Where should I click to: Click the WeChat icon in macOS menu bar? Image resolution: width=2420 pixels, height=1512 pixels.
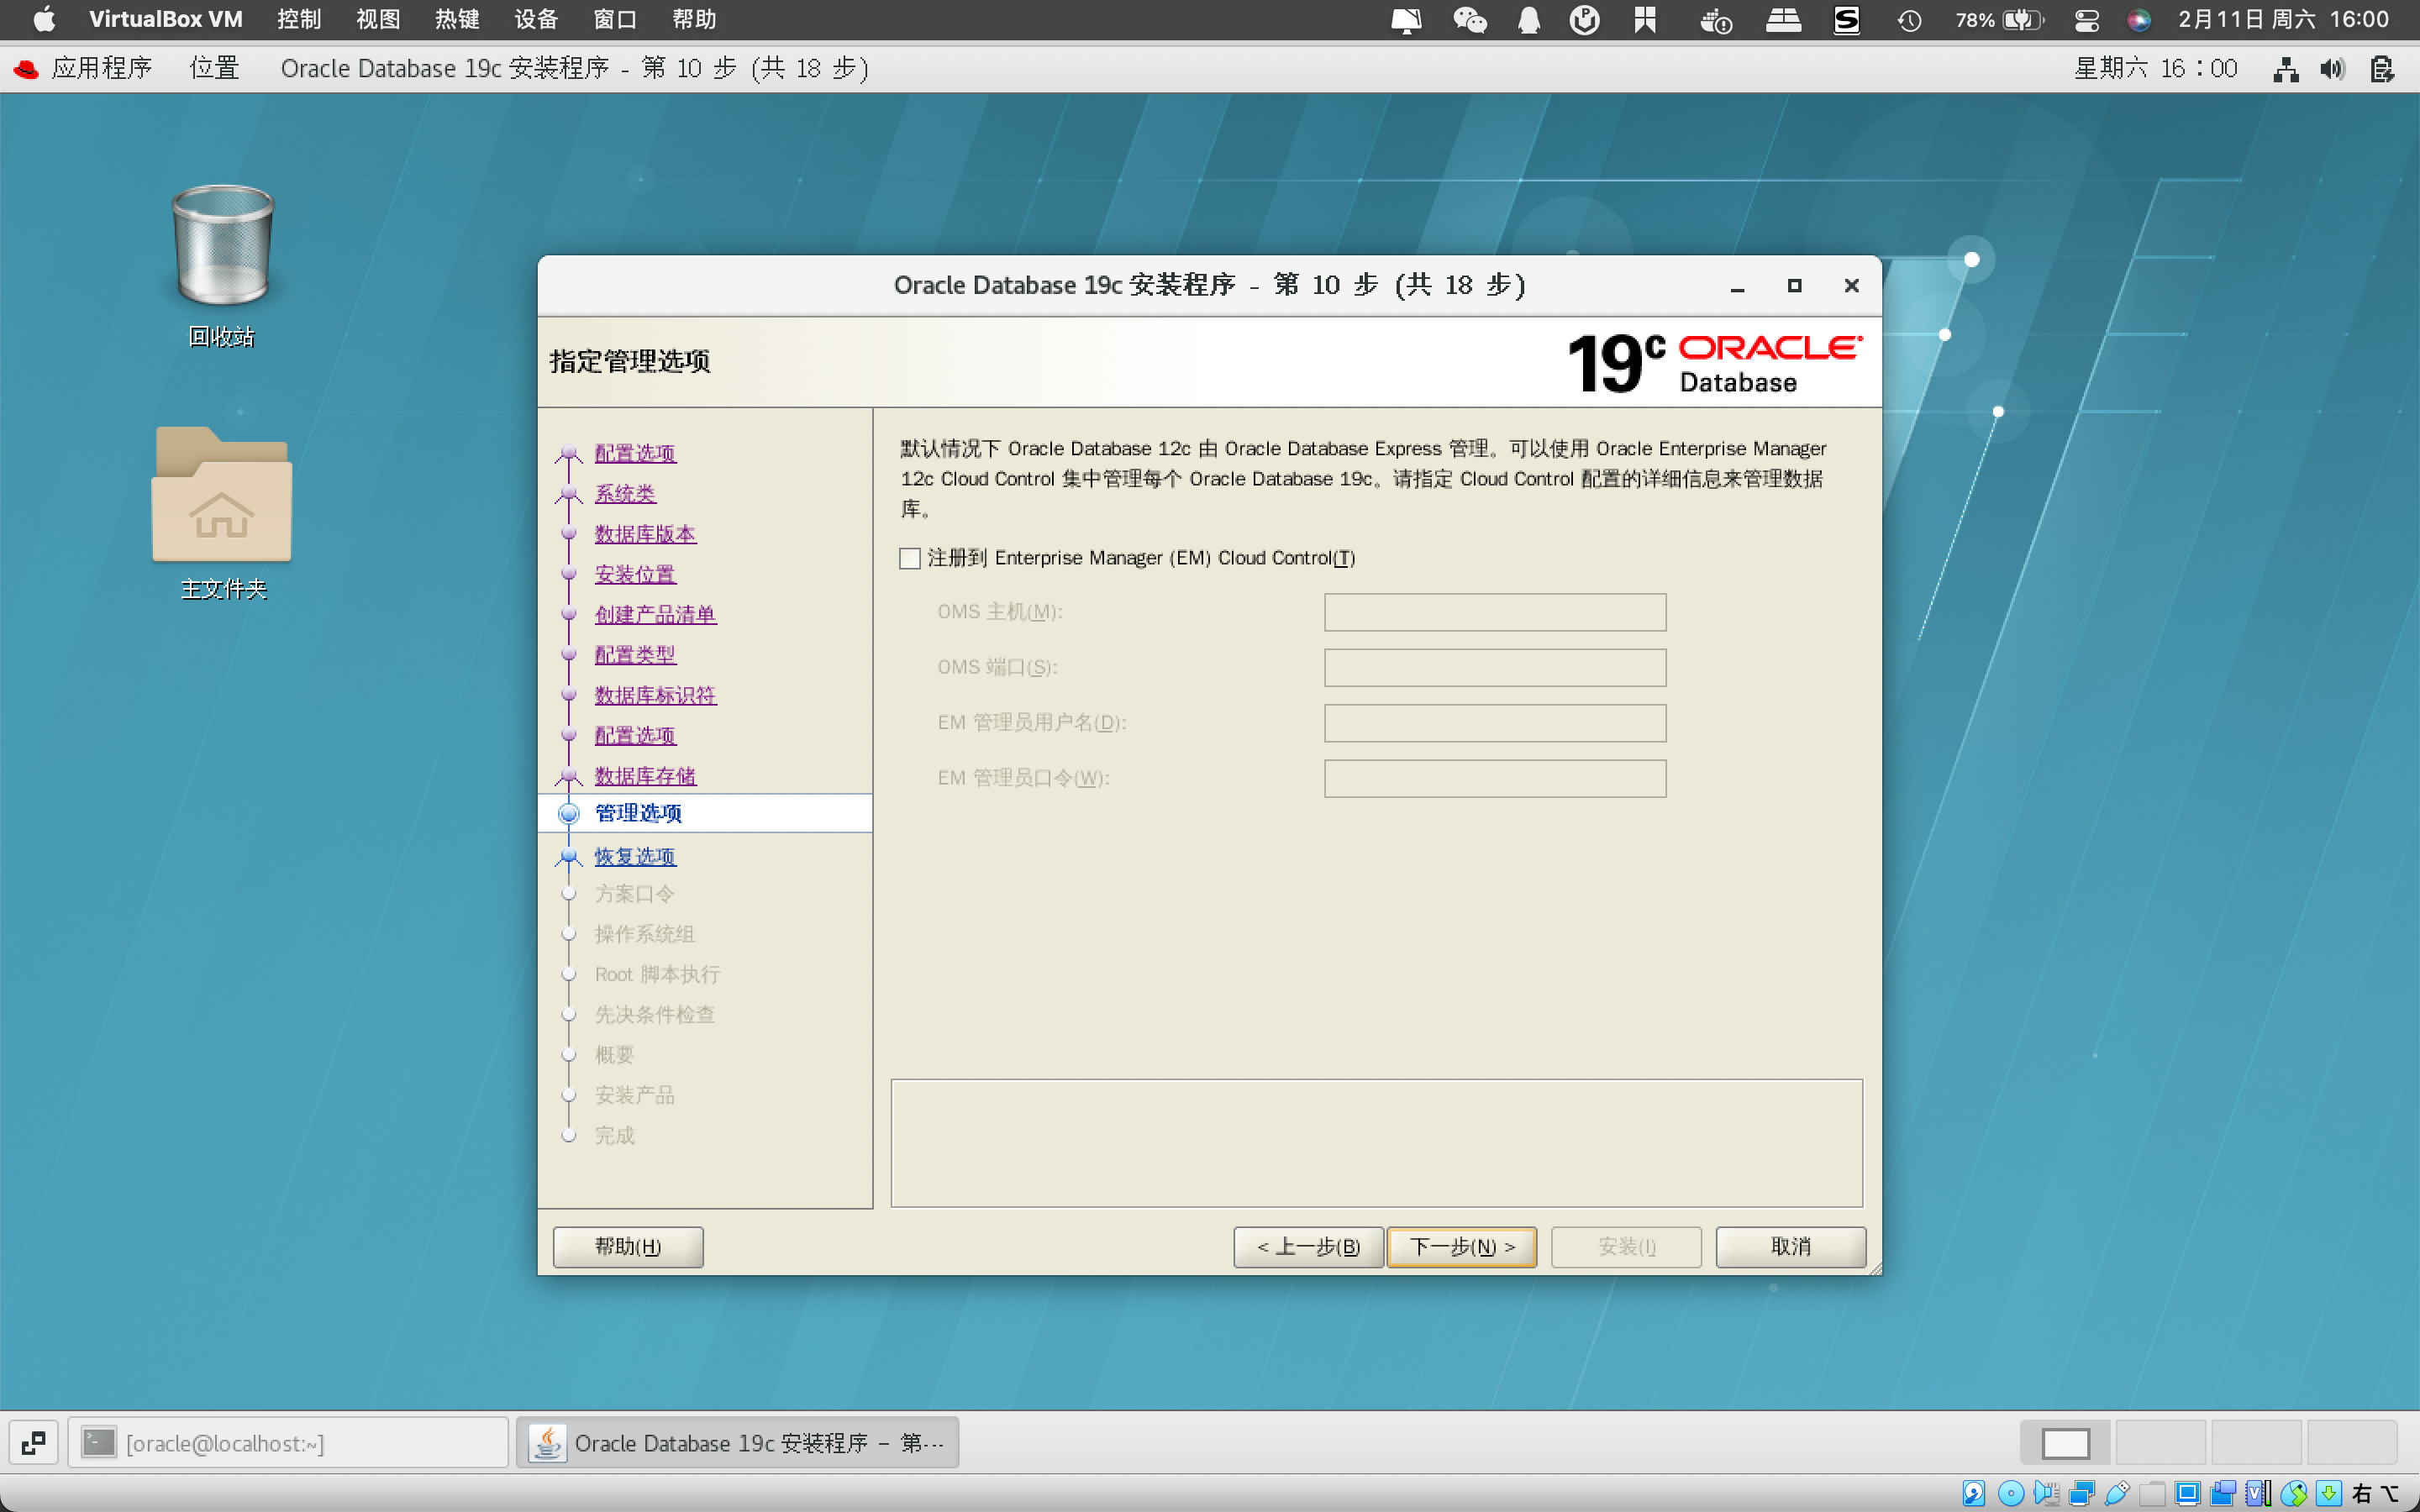[x=1469, y=20]
